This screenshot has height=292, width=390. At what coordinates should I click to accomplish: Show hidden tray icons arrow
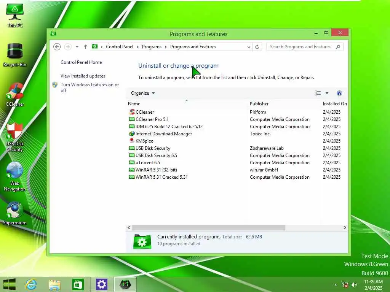pyautogui.click(x=336, y=285)
